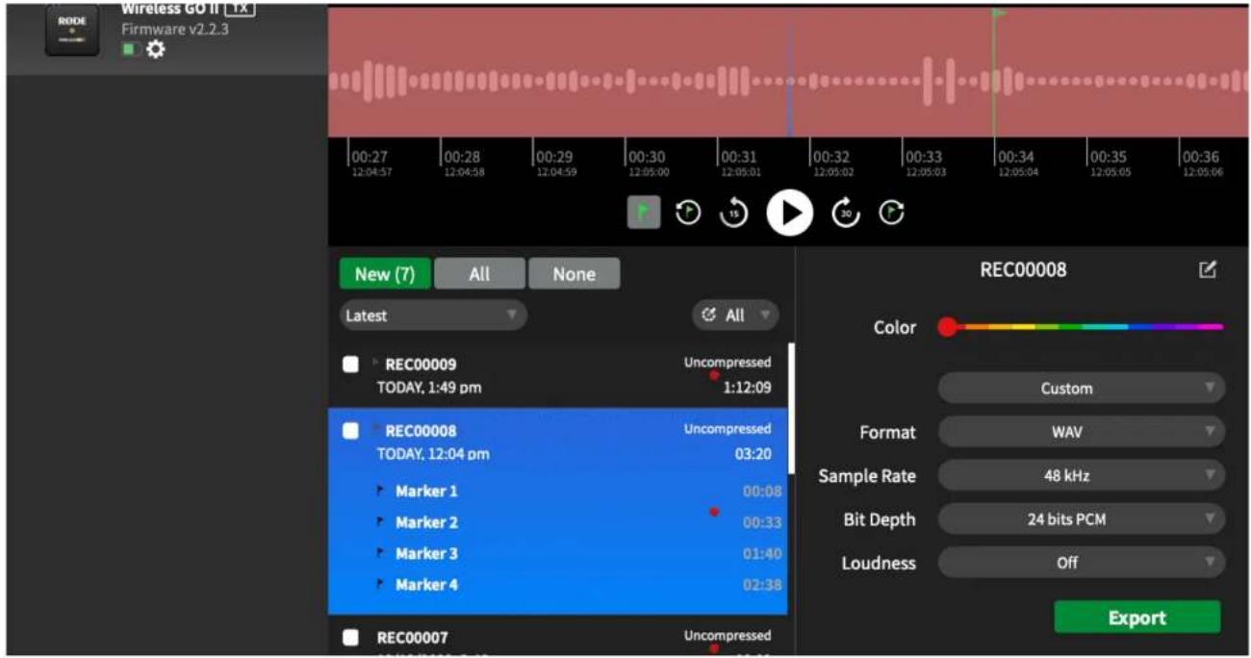Click the 03:20 duration of REC00008
This screenshot has height=658, width=1251.
point(753,454)
